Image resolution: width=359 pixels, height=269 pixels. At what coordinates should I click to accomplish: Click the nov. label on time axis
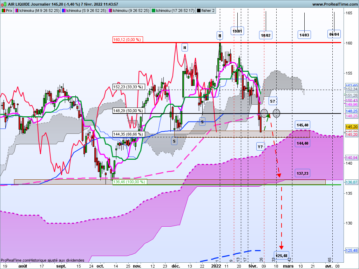tap(137, 266)
